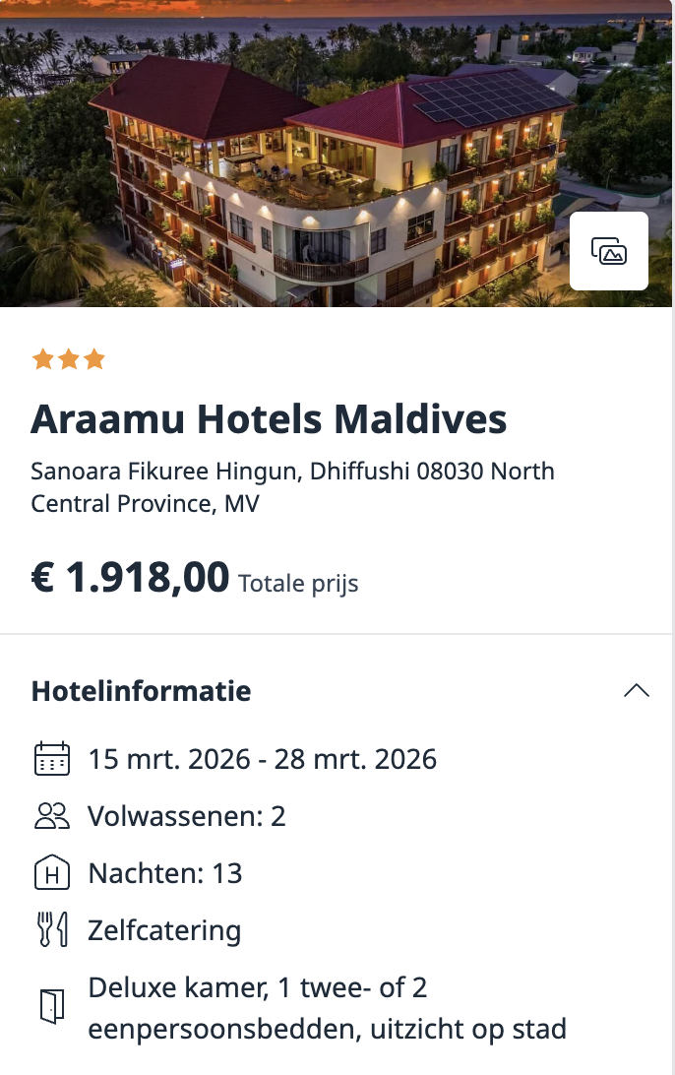Click the Totale prijs label
The image size is (675, 1075).
297,584
